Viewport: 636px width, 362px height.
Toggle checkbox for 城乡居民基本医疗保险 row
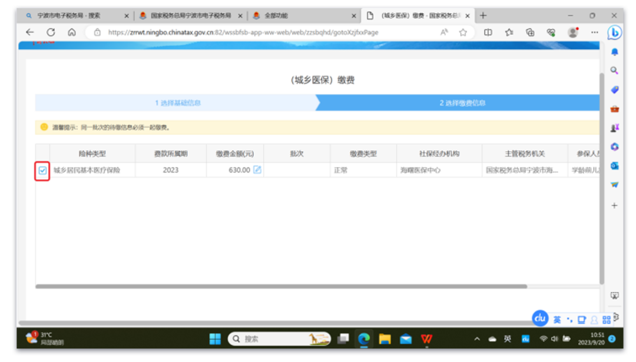(42, 170)
